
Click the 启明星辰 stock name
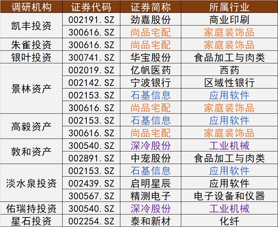(150, 183)
